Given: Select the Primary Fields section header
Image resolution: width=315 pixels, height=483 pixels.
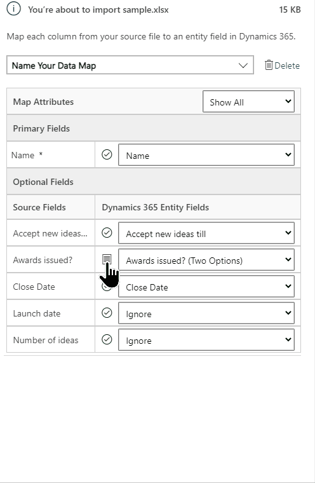Looking at the screenshot, I should click(154, 128).
